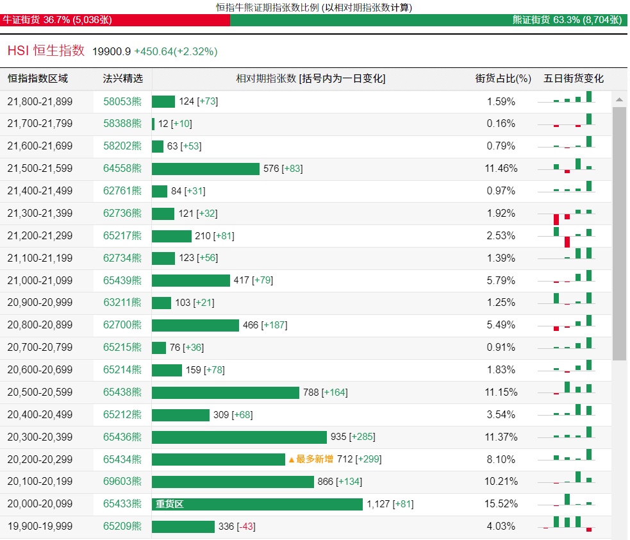
Task: Open the 63211熊 warrant link
Action: click(x=122, y=302)
